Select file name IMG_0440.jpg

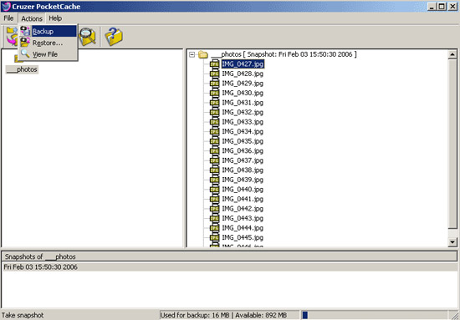pos(243,190)
